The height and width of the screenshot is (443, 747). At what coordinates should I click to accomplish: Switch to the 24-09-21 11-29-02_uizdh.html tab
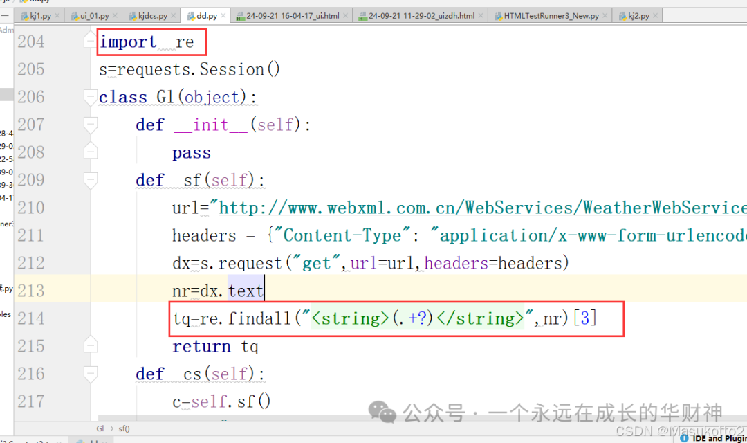click(421, 16)
